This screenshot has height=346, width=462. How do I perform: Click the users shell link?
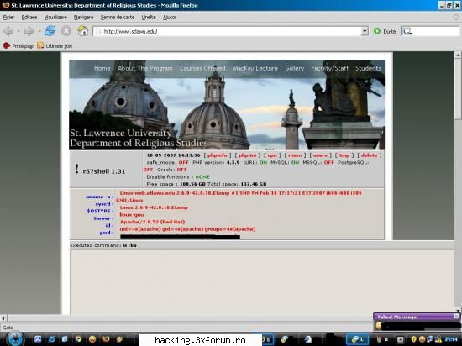tap(320, 155)
